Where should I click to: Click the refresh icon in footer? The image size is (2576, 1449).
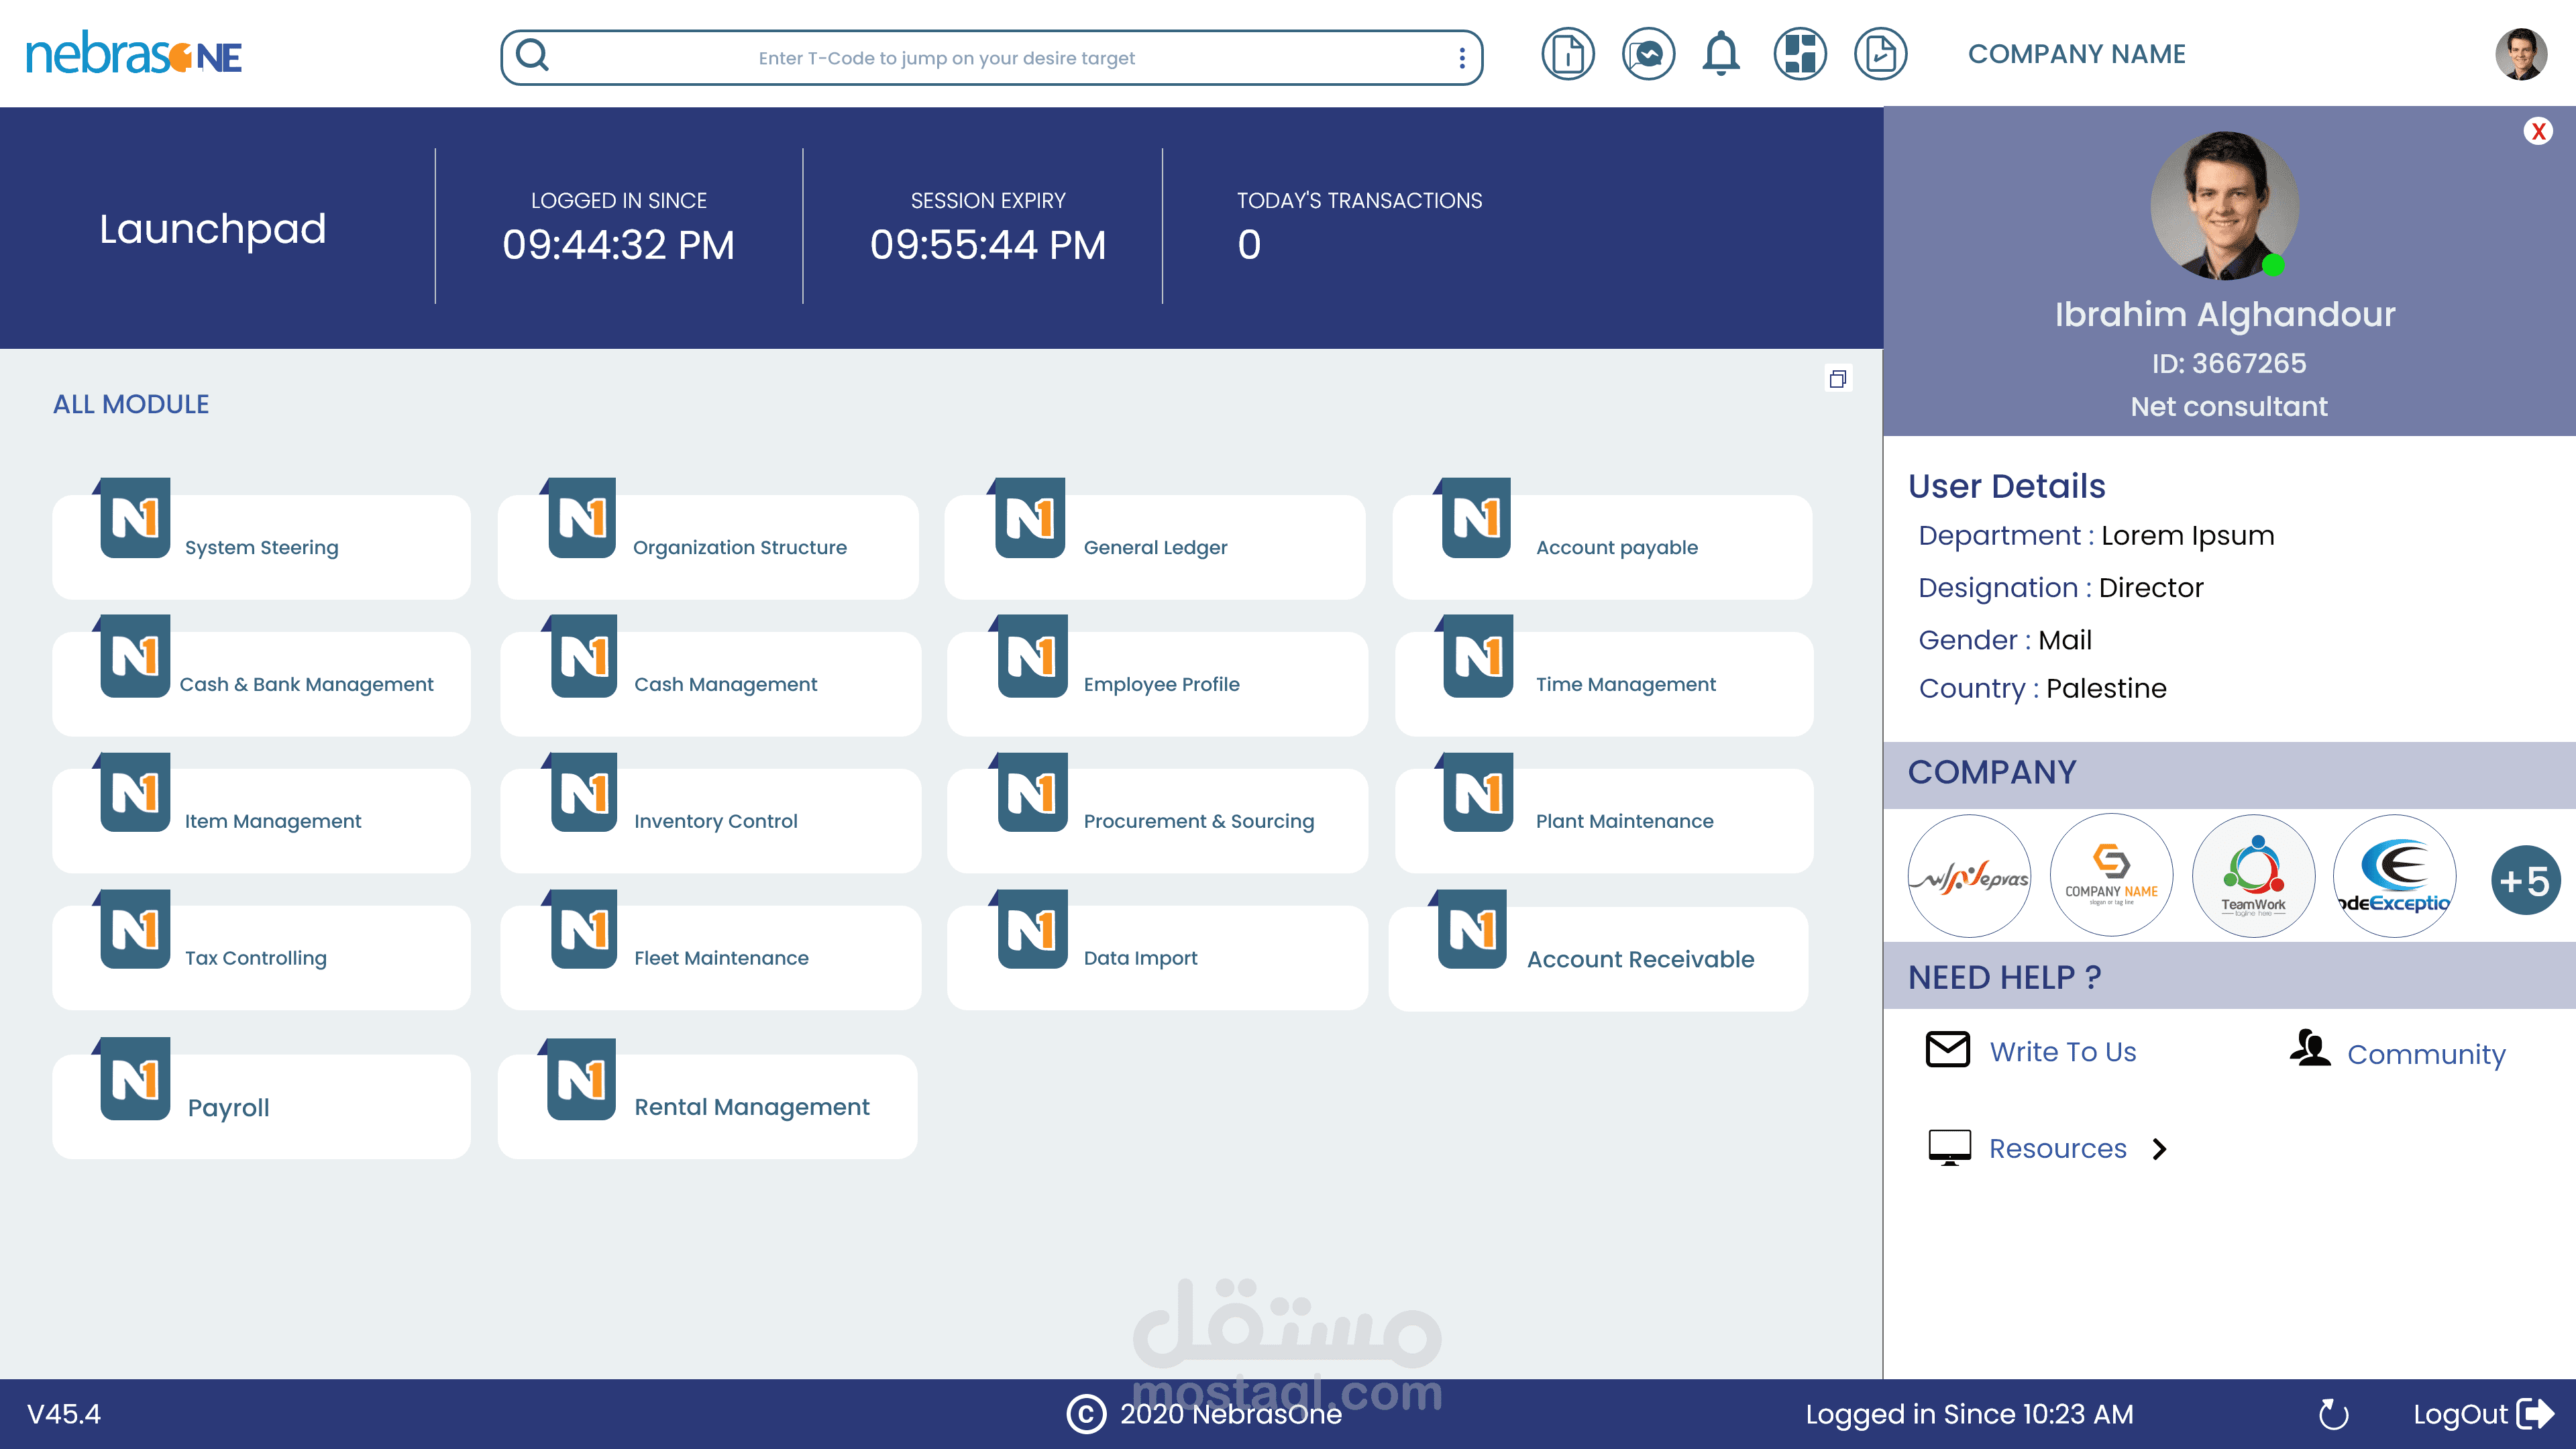2333,1414
